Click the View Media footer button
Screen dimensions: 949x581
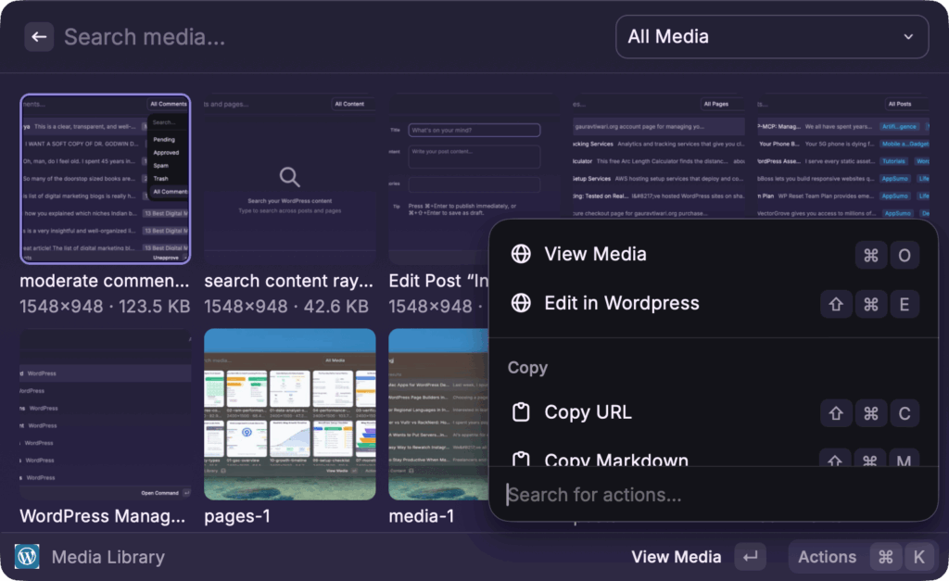(676, 557)
